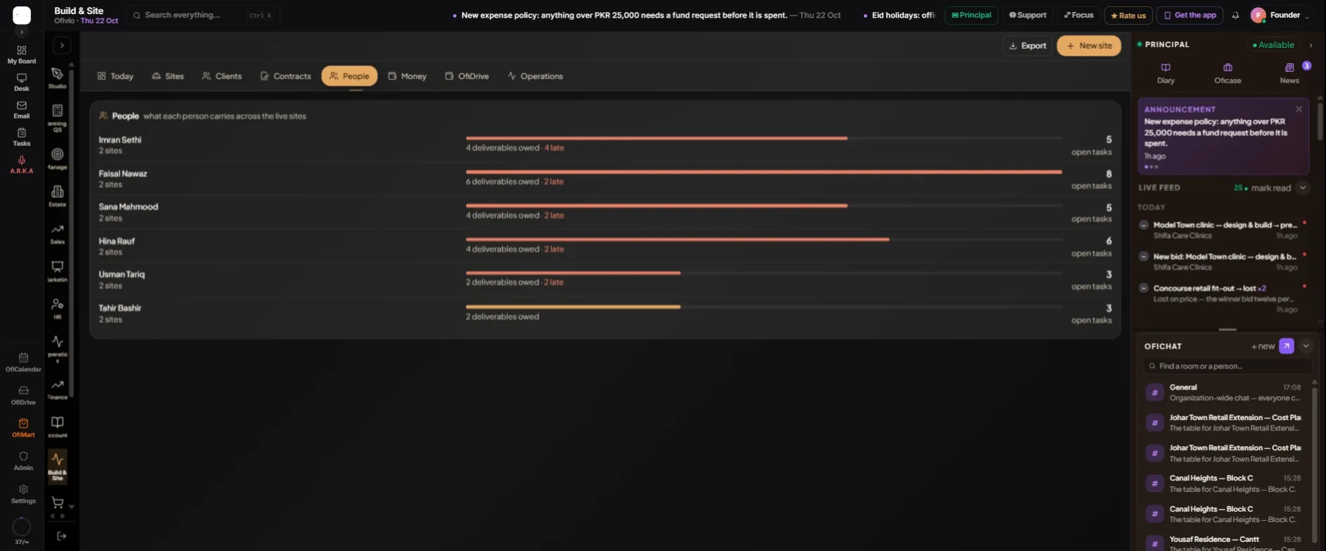
Task: Collapse the Concourse retail fit-out feed item
Action: (1144, 288)
